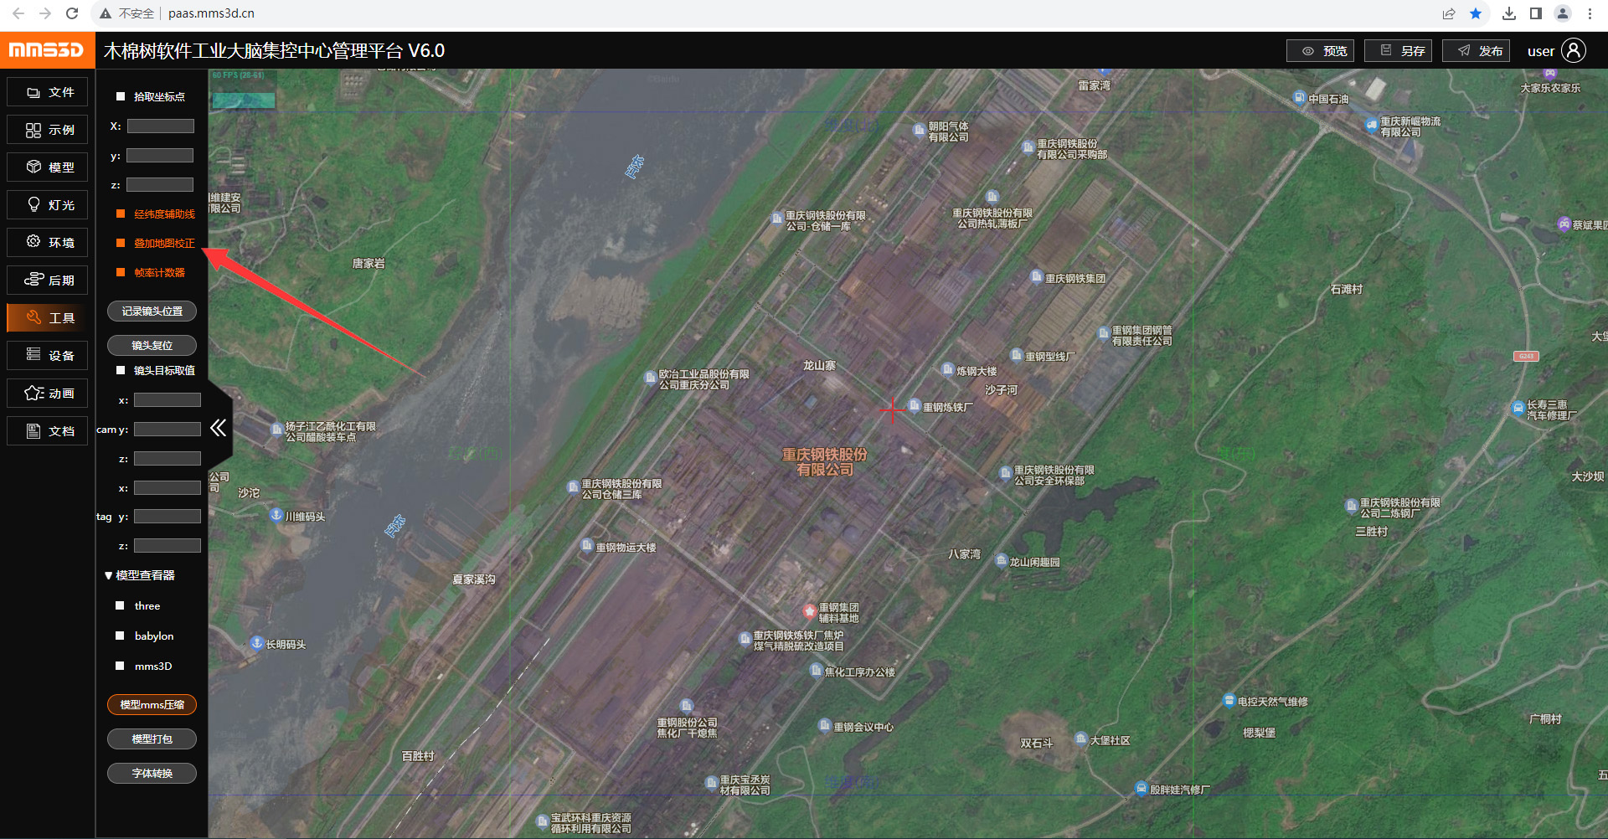Click the 中国石油 map marker icon

click(x=1299, y=98)
